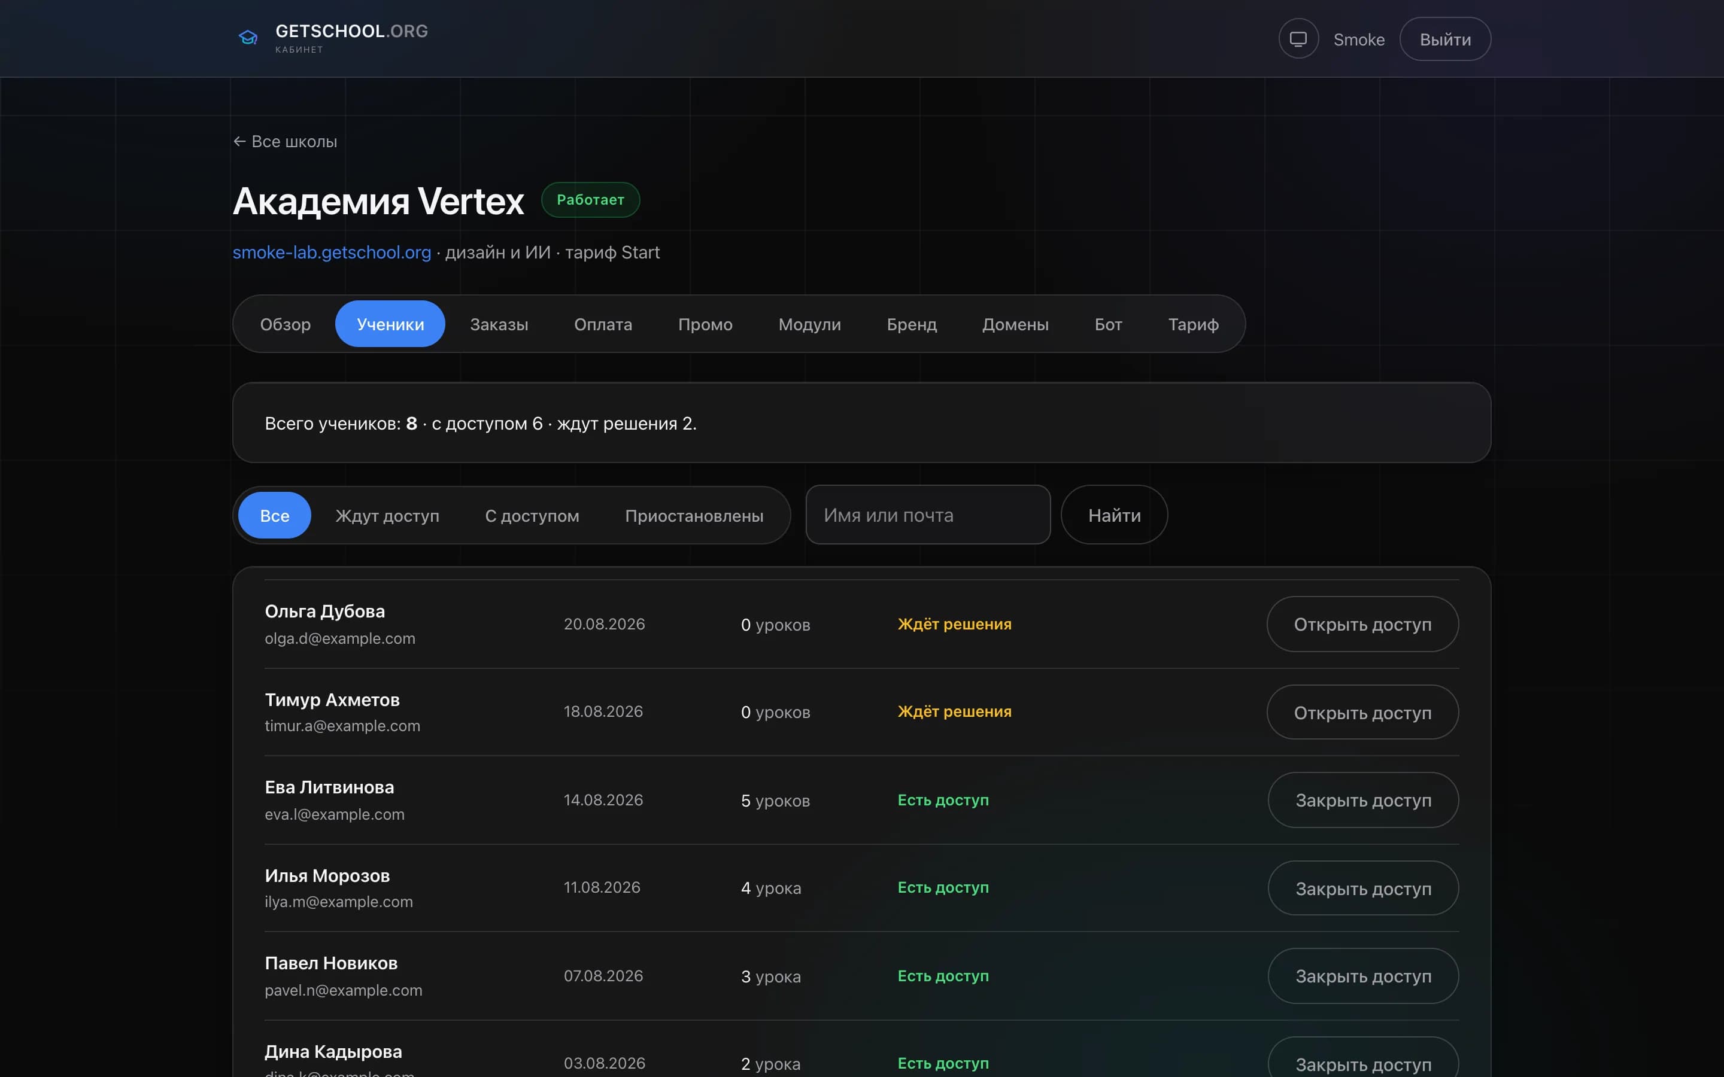Click the name Илья Морозов
Image resolution: width=1724 pixels, height=1077 pixels.
click(327, 875)
